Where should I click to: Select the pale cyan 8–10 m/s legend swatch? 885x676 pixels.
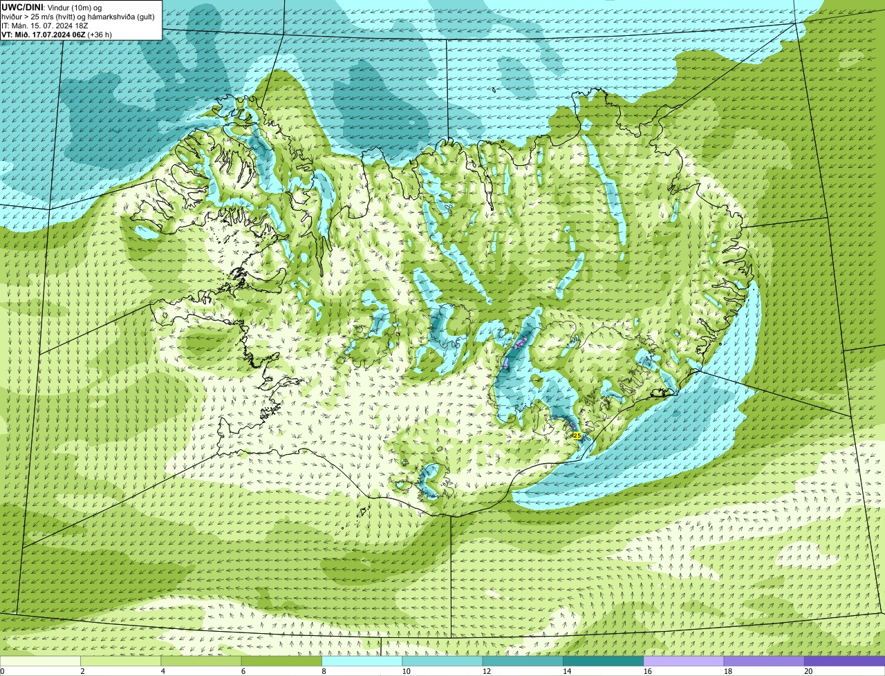point(362,661)
